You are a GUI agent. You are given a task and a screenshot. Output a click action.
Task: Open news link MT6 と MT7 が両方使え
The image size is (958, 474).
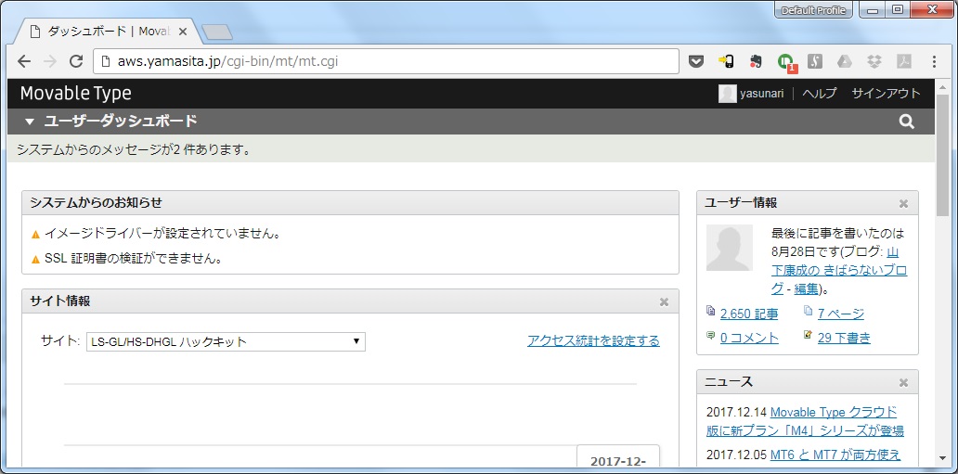pyautogui.click(x=835, y=455)
